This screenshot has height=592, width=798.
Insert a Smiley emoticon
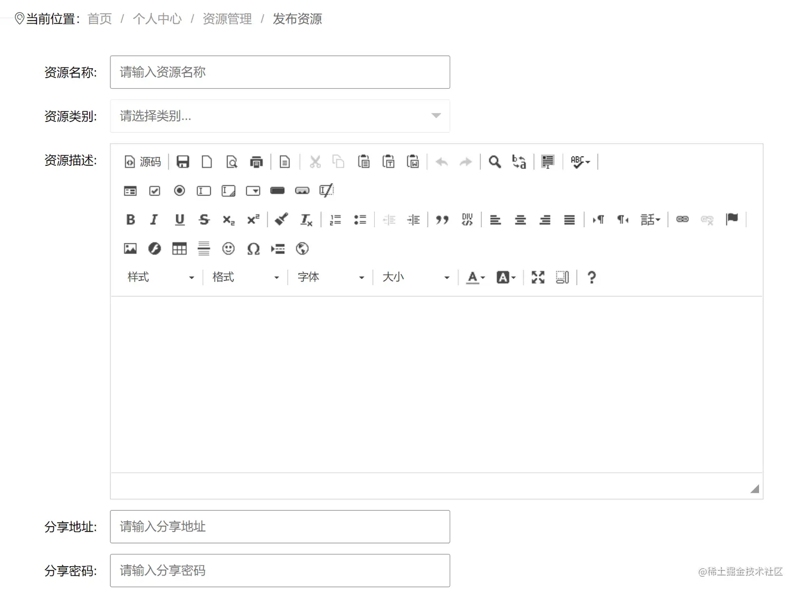click(x=229, y=249)
